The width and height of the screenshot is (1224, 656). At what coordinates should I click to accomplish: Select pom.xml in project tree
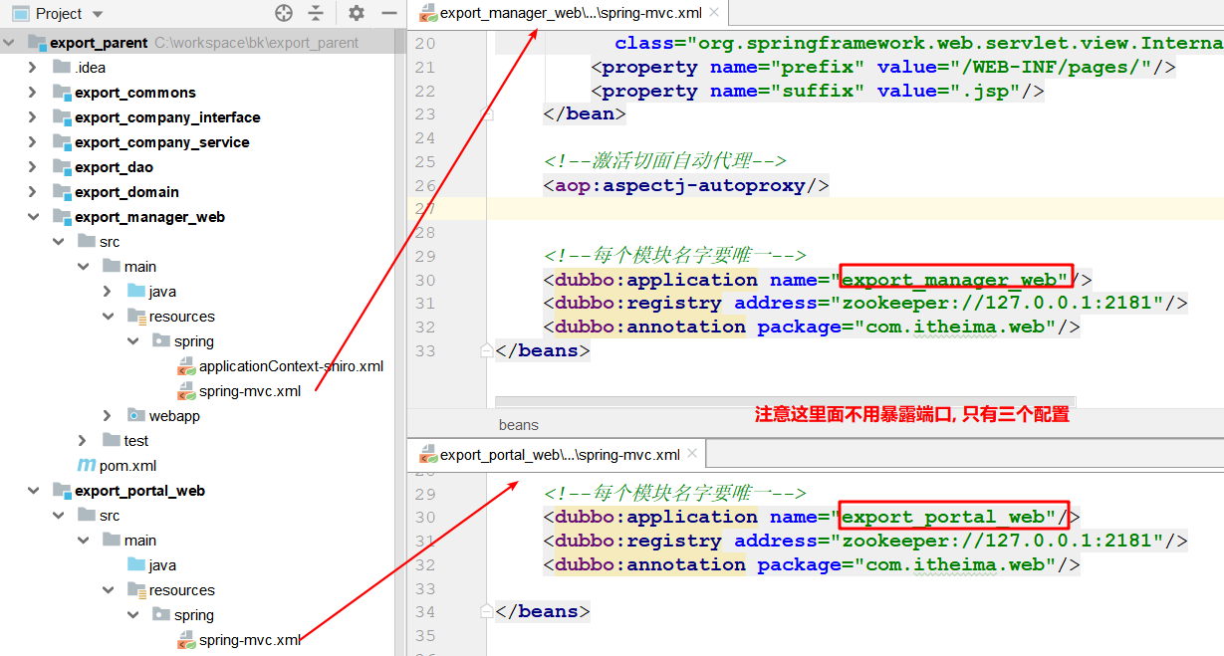point(127,466)
